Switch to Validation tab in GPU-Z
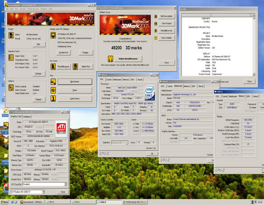This screenshot has width=264, height=205. click(27, 117)
